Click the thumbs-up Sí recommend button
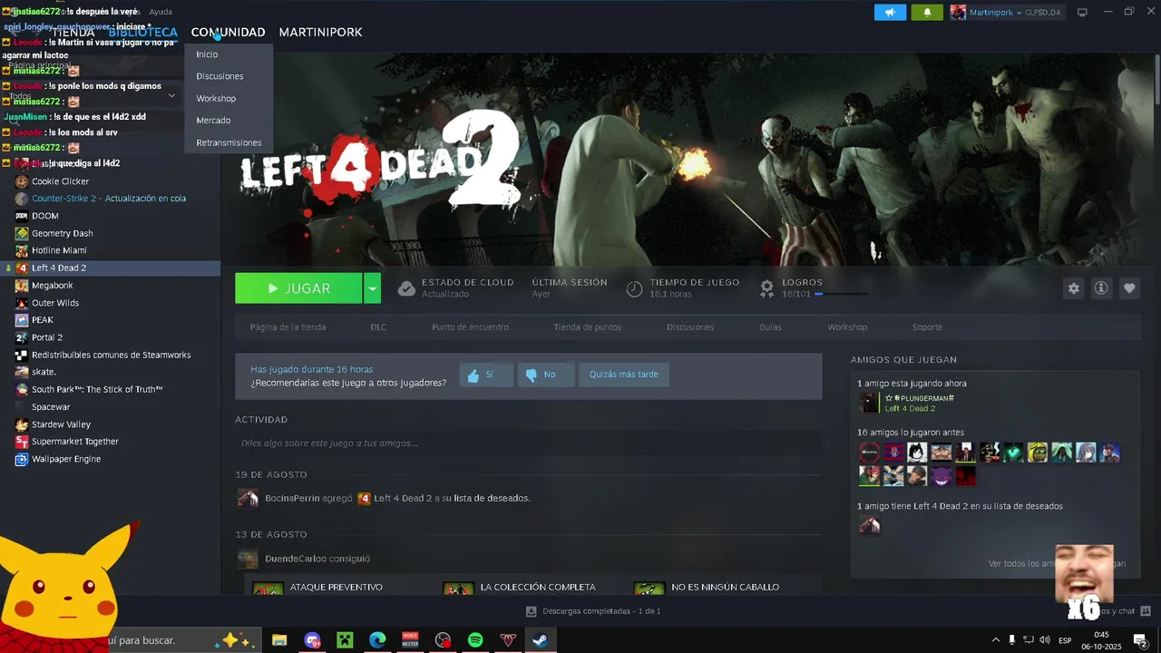 click(x=486, y=375)
